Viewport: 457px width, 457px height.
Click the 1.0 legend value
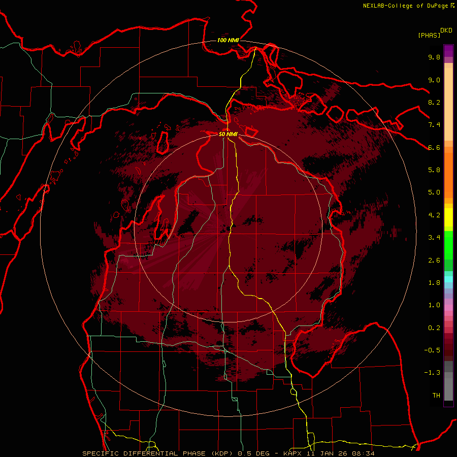tap(434, 305)
